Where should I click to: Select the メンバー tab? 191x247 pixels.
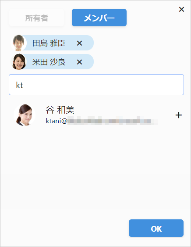[x=99, y=18]
